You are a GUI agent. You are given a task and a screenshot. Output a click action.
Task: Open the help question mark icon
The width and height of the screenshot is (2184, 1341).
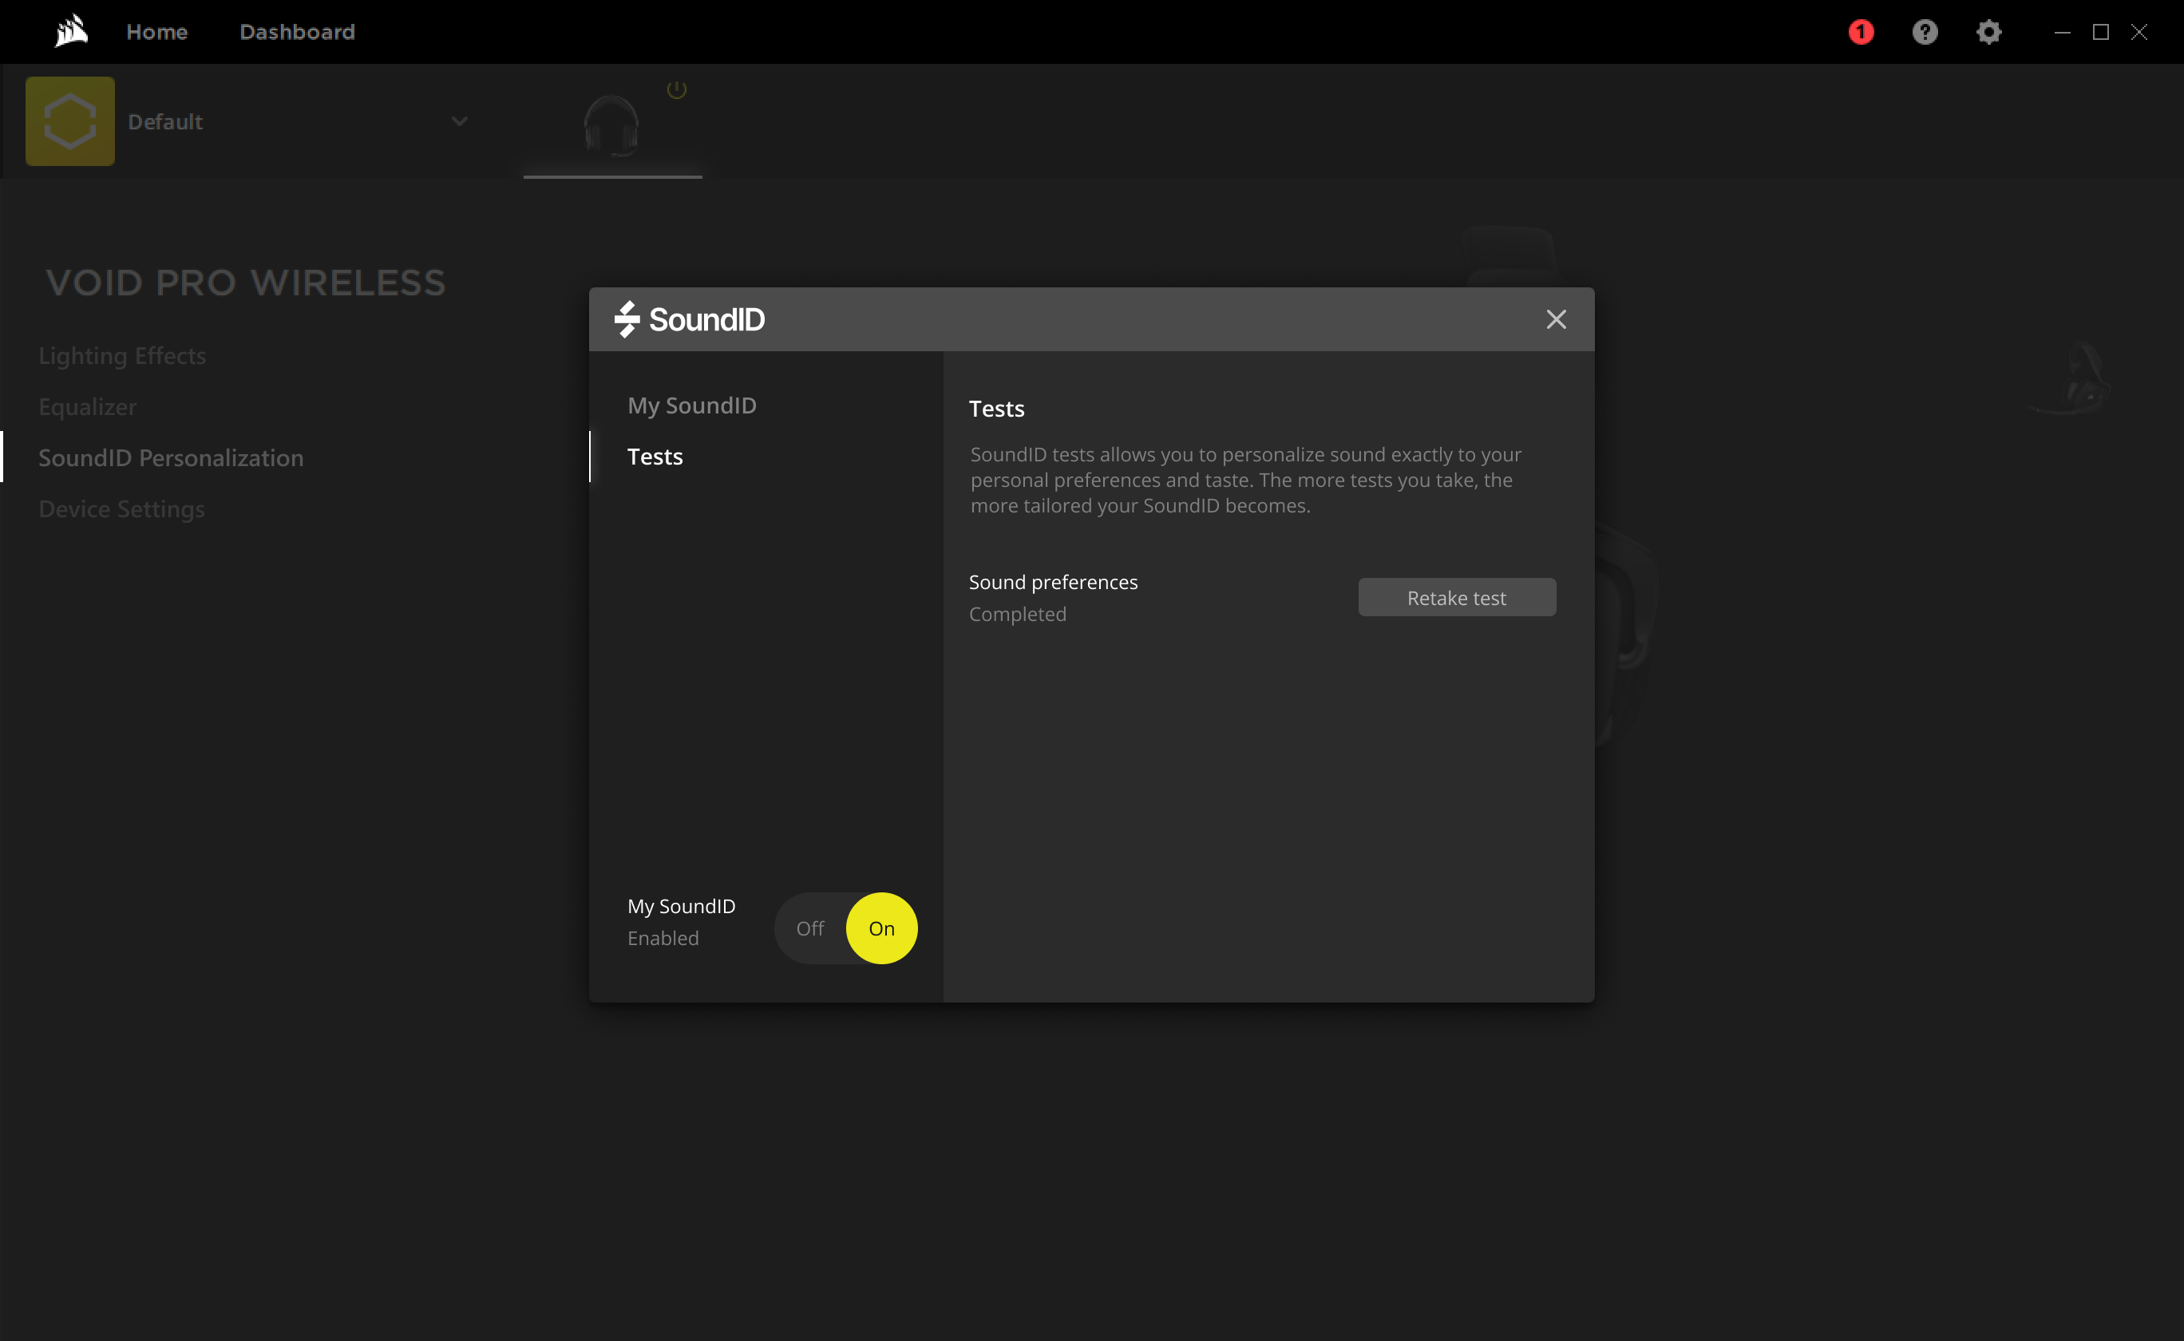point(1925,32)
